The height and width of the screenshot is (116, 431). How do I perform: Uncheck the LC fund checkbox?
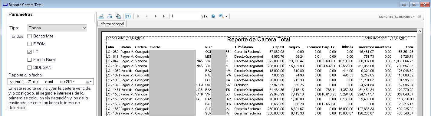tap(29, 52)
